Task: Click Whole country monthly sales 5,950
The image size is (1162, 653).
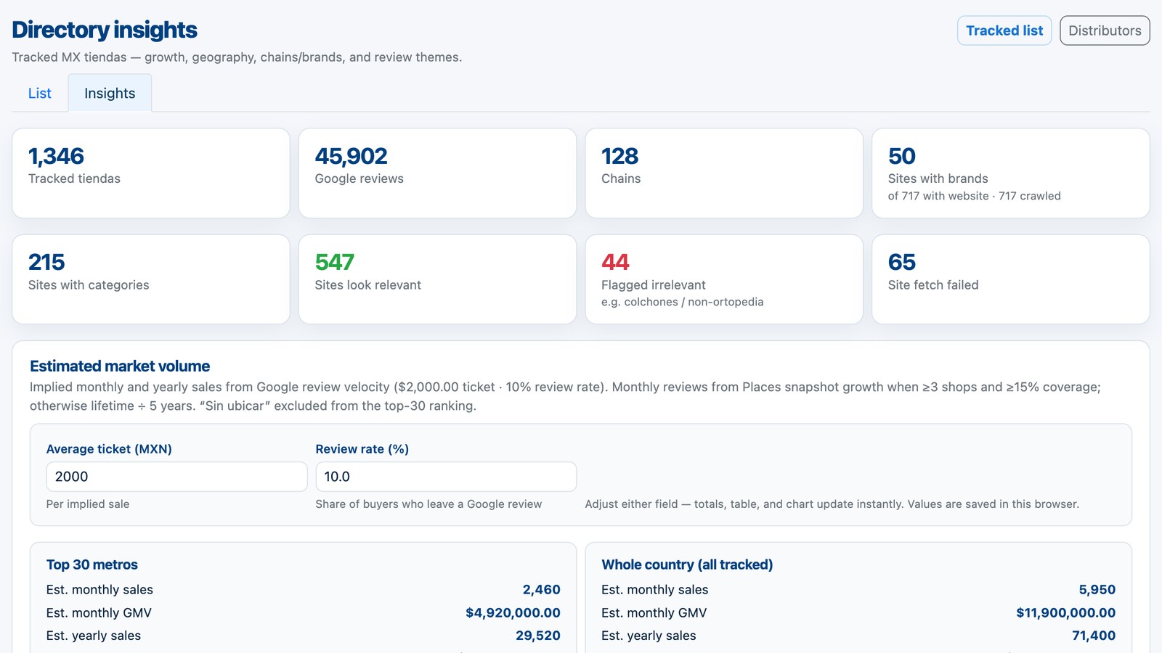Action: point(1097,590)
